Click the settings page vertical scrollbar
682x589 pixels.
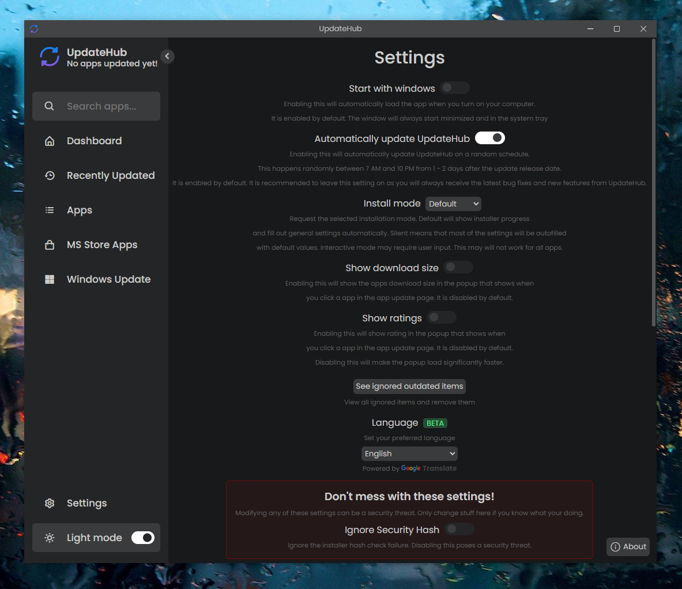(653, 182)
